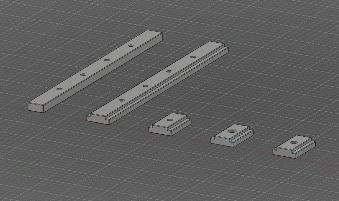Click the stepped rail hole nearest its front end

(122, 100)
